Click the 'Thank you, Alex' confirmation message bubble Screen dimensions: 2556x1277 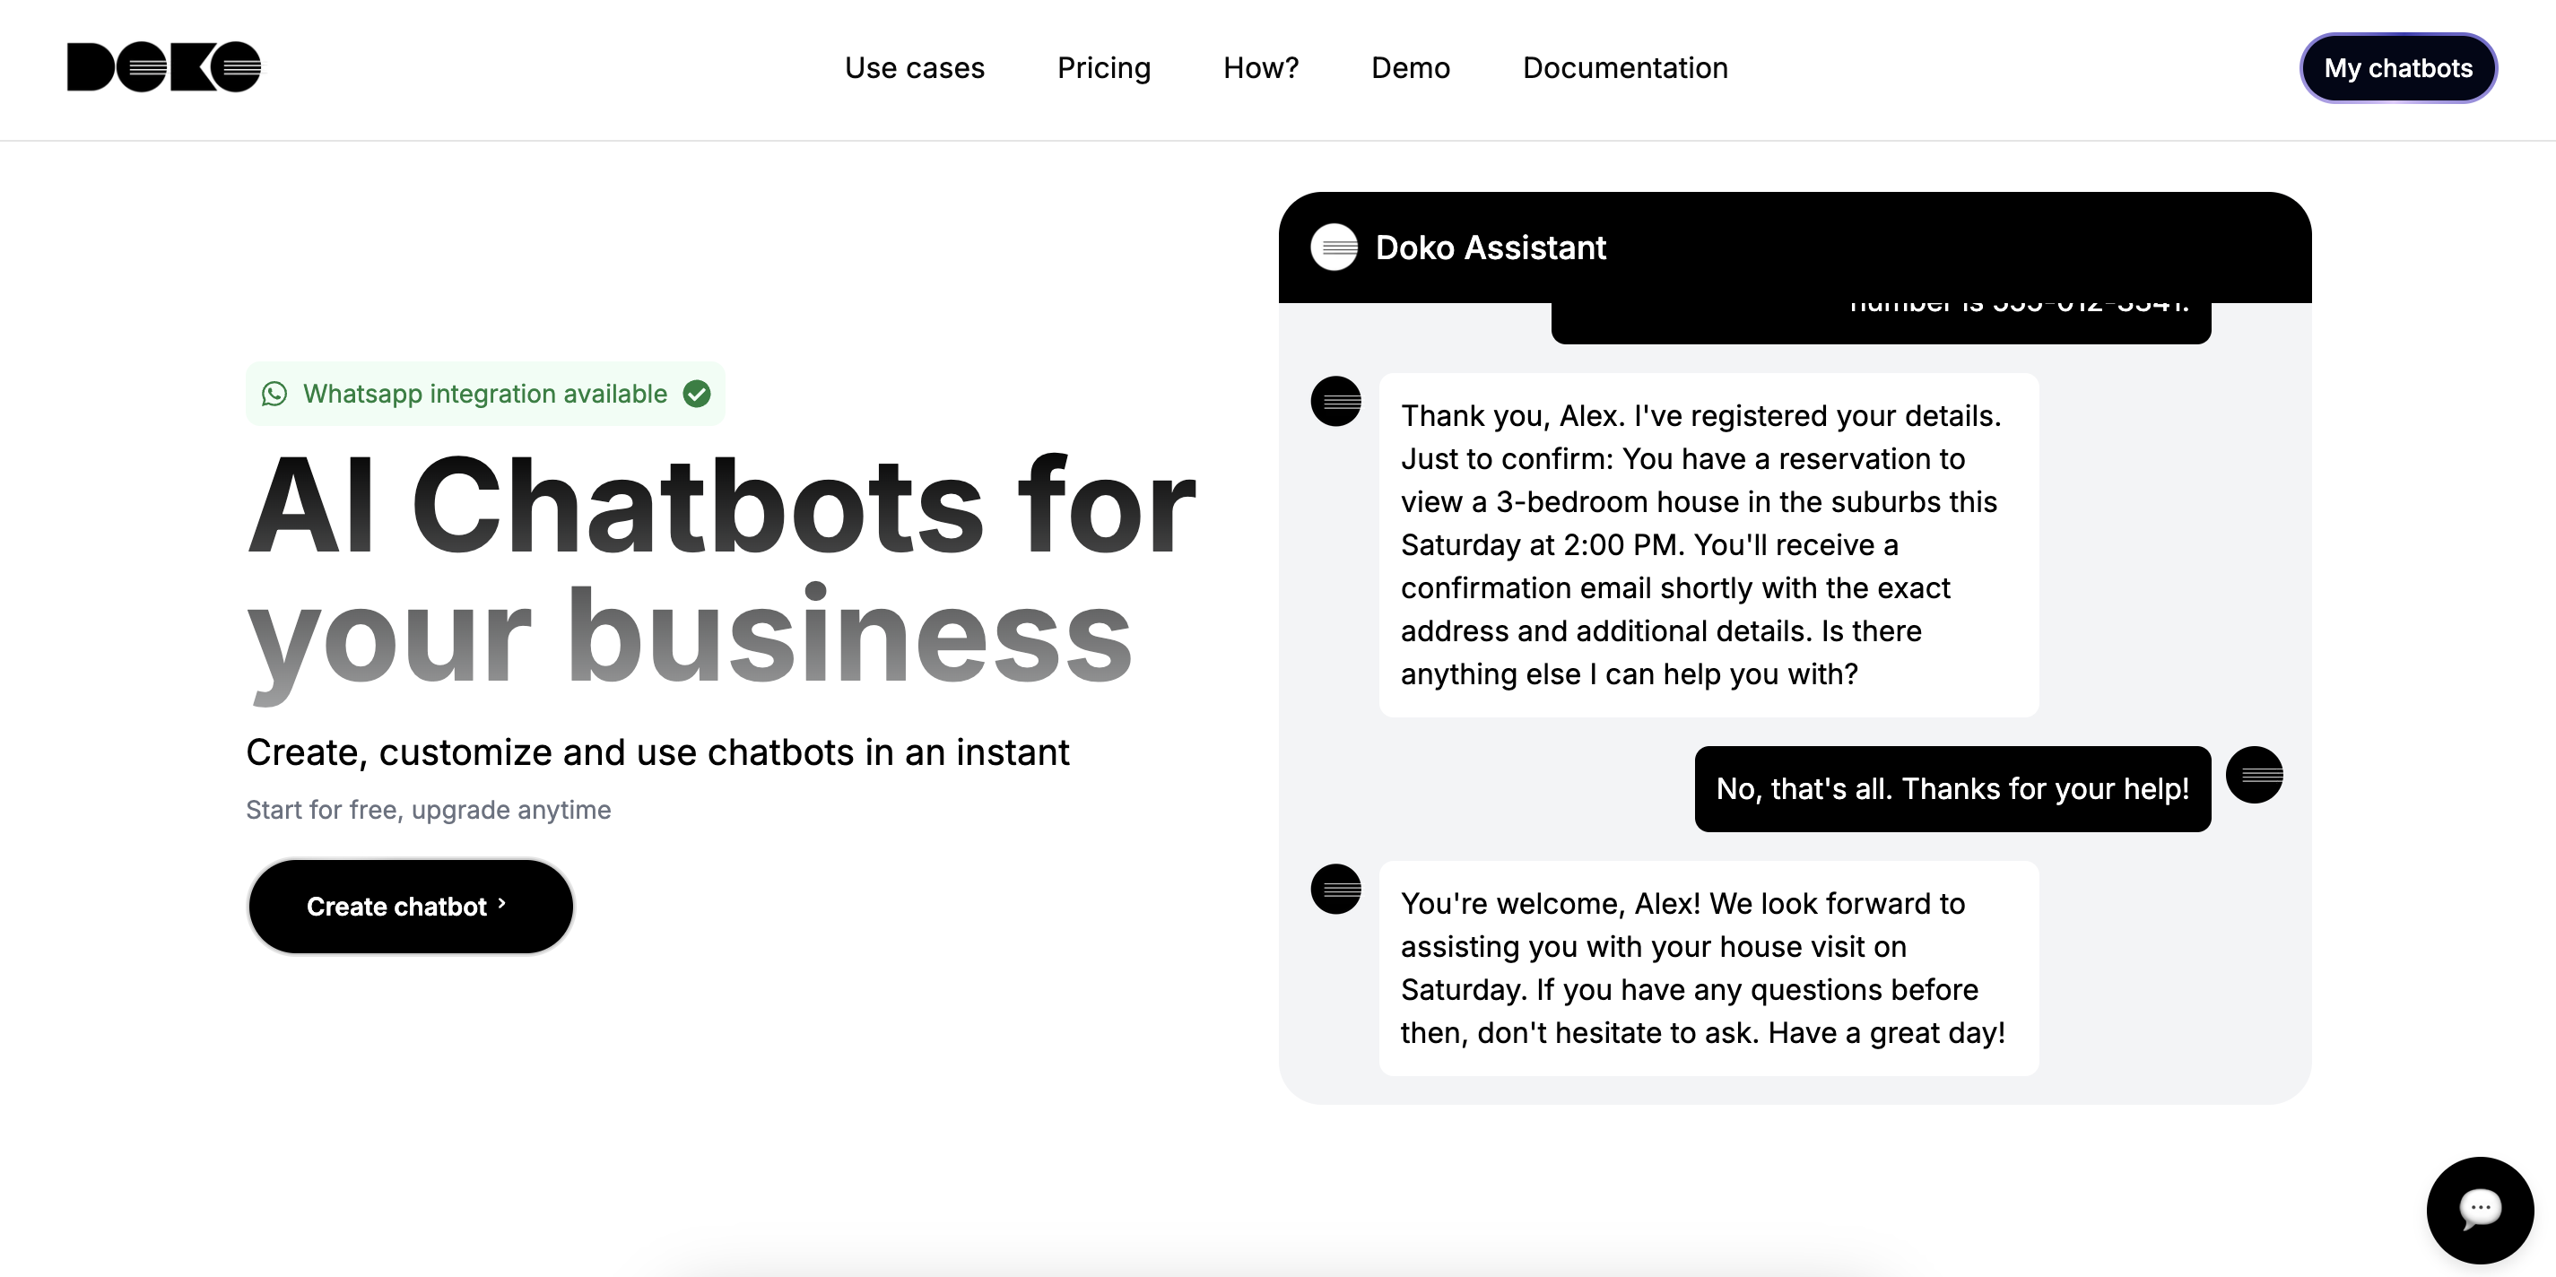(1708, 544)
